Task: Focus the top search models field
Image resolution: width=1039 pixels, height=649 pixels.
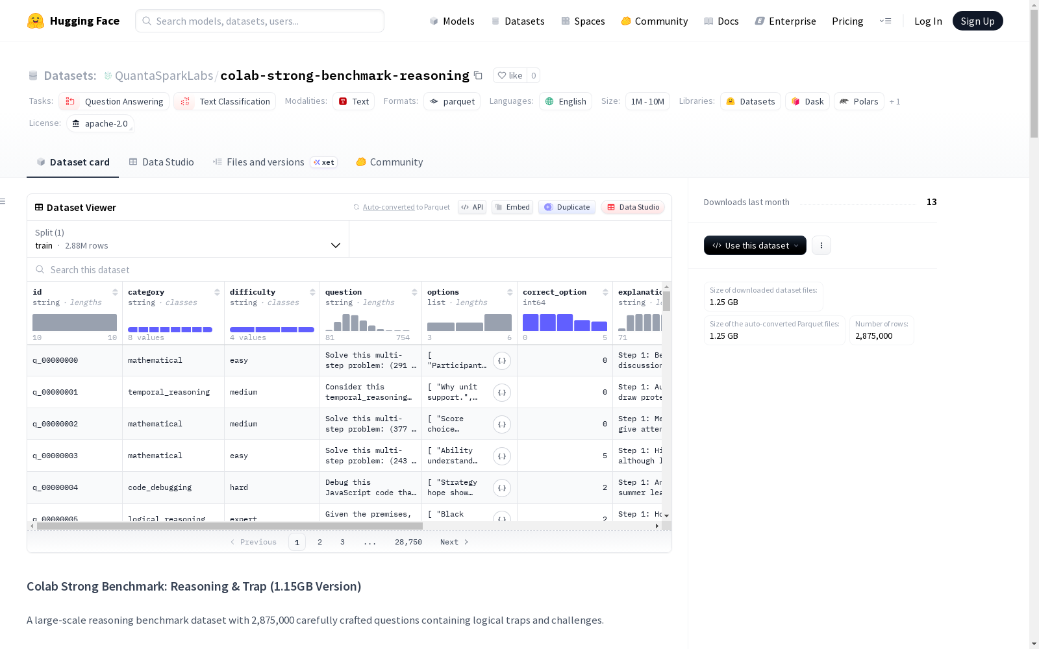Action: pyautogui.click(x=260, y=21)
